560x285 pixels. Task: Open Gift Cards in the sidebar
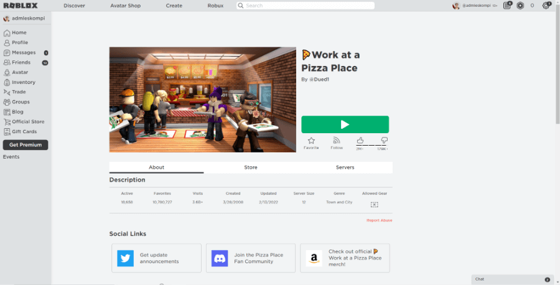[x=20, y=131]
